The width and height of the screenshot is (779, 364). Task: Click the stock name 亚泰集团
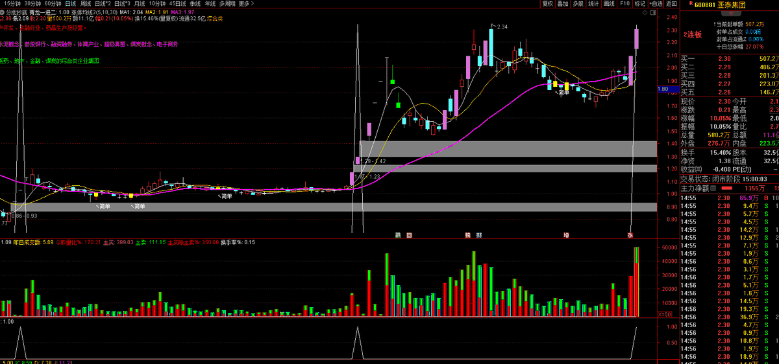point(730,5)
